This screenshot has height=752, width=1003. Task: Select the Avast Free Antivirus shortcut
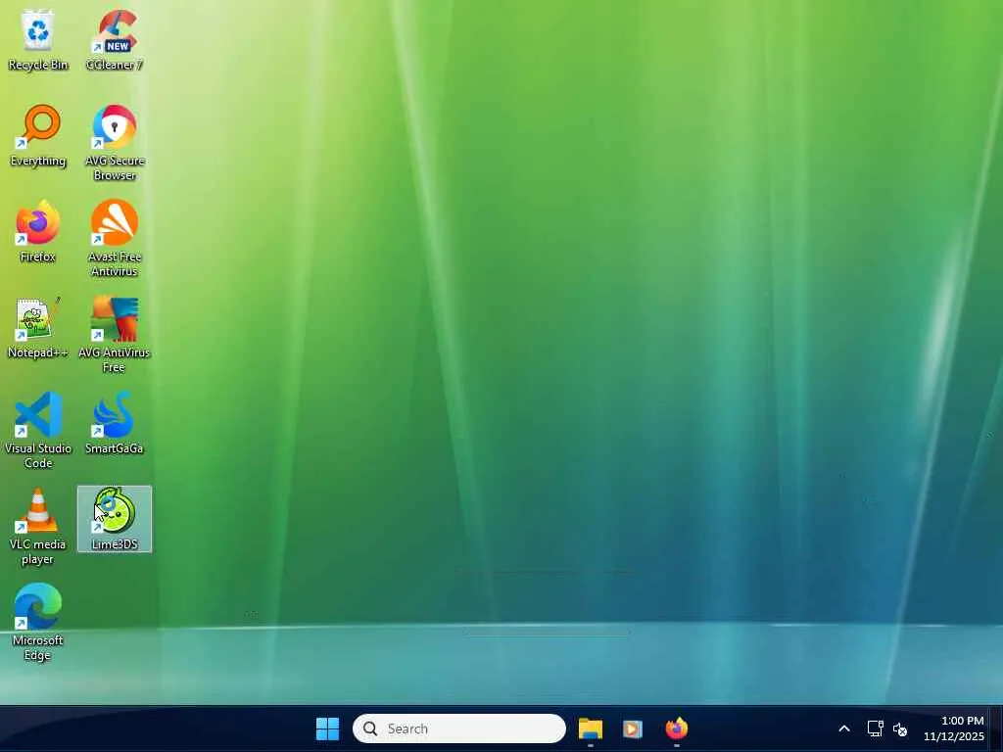[115, 239]
